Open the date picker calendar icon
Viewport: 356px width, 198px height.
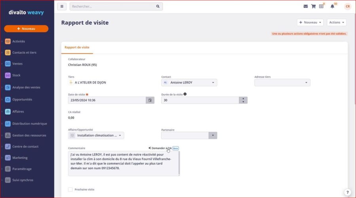point(150,100)
